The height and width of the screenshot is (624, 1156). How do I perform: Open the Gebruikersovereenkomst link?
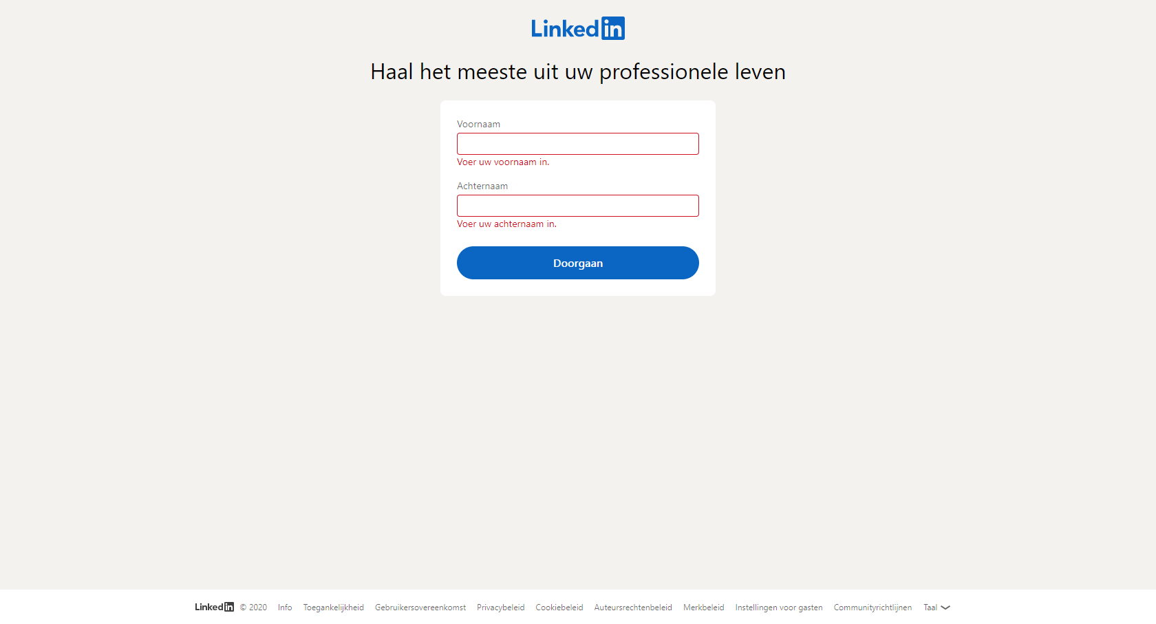click(x=420, y=607)
